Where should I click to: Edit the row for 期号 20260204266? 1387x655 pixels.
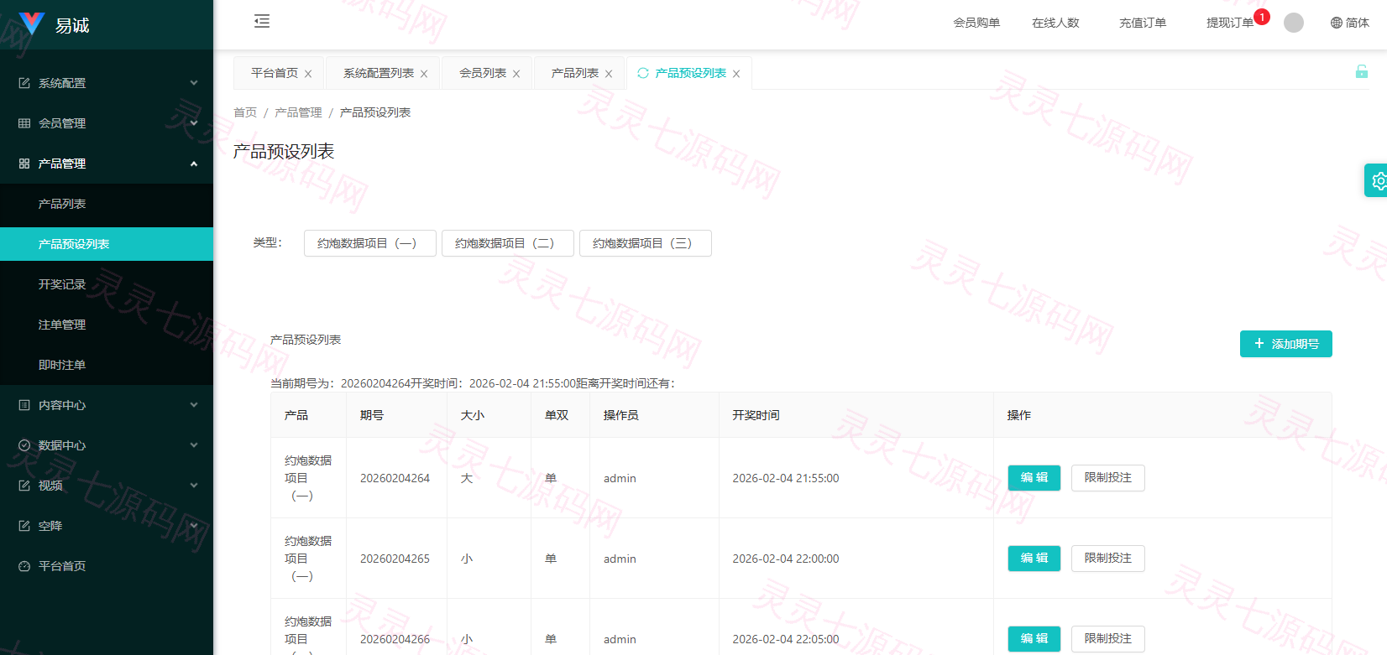click(x=1034, y=639)
